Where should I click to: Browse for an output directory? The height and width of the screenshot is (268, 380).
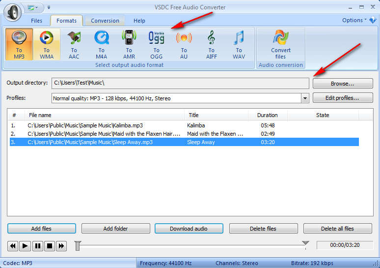click(343, 84)
